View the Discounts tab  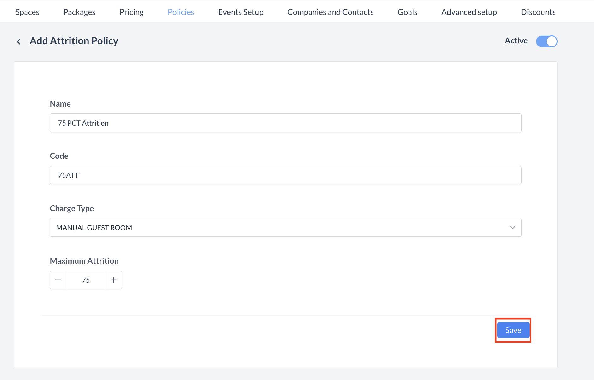point(538,12)
